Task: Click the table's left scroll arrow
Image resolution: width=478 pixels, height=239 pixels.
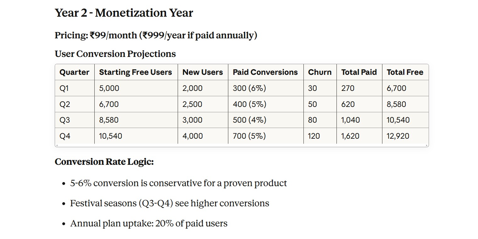Action: click(x=57, y=145)
